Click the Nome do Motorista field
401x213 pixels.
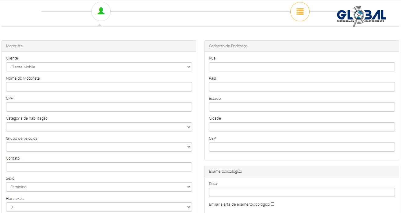99,87
